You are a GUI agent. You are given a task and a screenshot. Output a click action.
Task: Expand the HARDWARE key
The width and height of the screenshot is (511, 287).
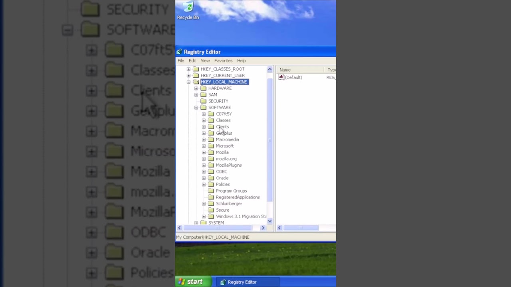pyautogui.click(x=196, y=88)
